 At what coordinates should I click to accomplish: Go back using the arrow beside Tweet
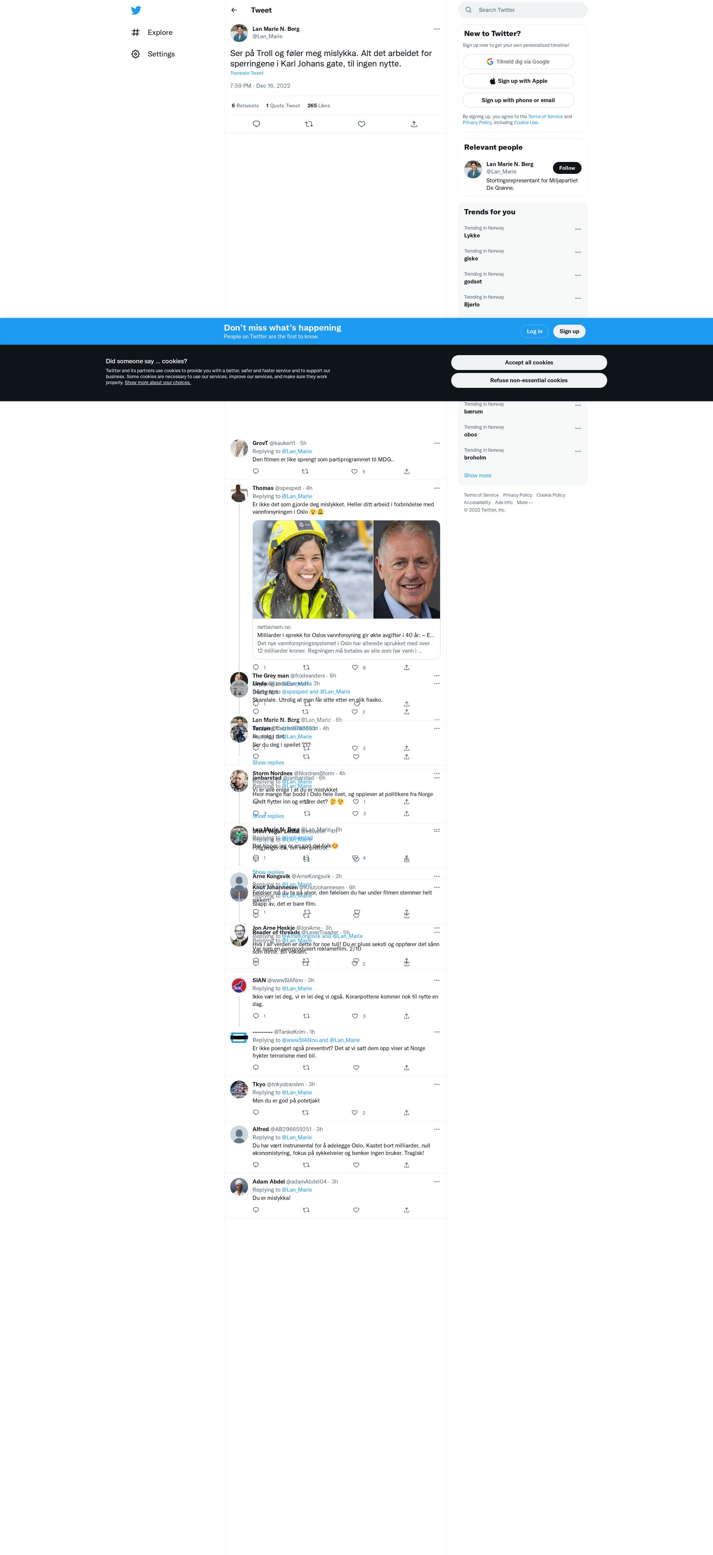click(x=234, y=10)
